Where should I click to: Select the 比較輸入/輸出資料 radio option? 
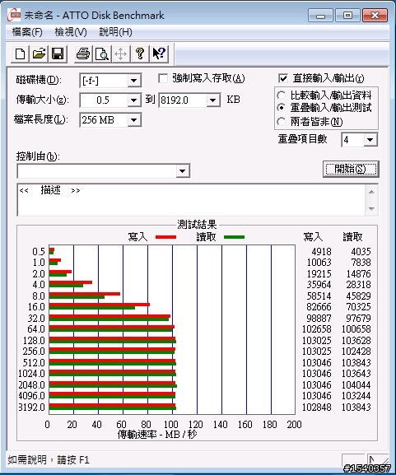click(282, 95)
